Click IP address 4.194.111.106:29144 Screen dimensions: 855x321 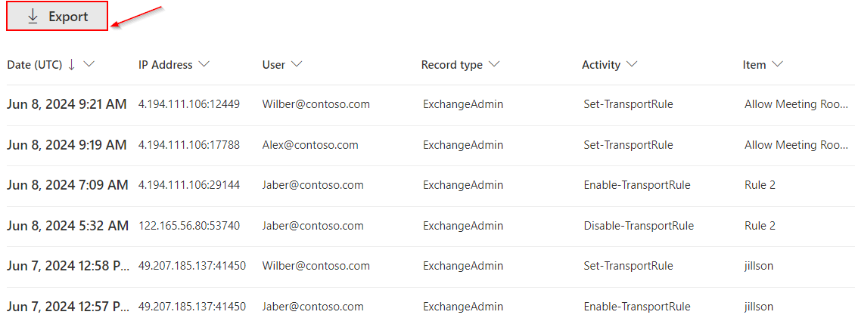189,184
